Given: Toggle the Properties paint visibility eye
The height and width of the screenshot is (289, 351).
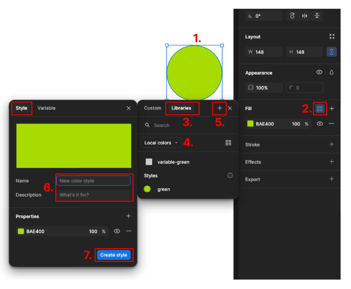Looking at the screenshot, I should [x=117, y=231].
